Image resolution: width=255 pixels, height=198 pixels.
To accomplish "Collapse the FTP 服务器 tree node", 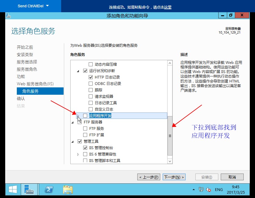I will click(72, 123).
